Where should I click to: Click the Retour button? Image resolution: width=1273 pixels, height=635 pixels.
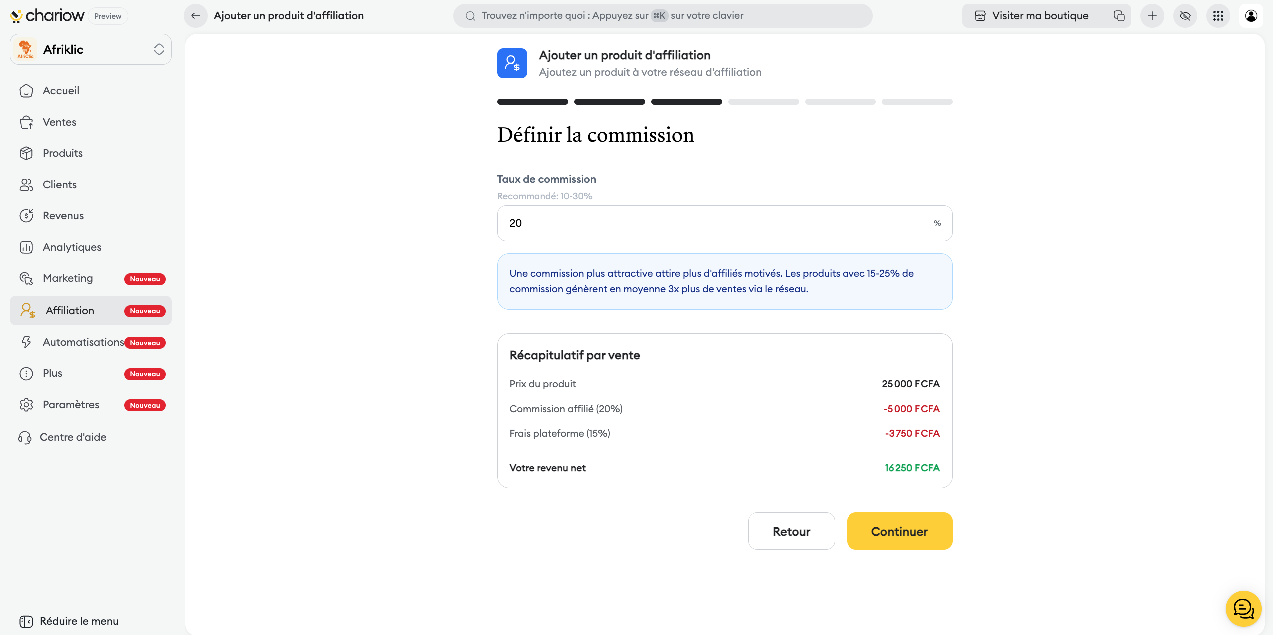click(x=791, y=531)
